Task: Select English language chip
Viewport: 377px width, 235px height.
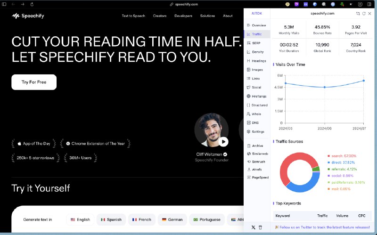Action: (80, 219)
